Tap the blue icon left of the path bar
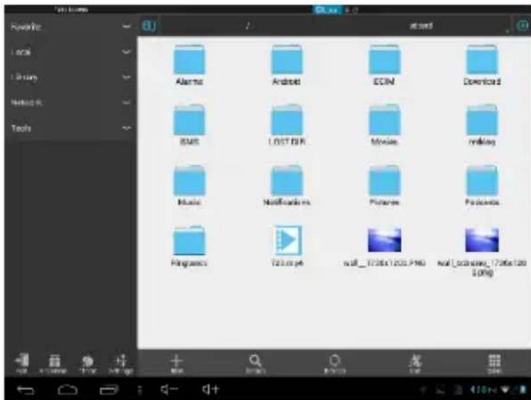531x400 pixels. pos(148,26)
